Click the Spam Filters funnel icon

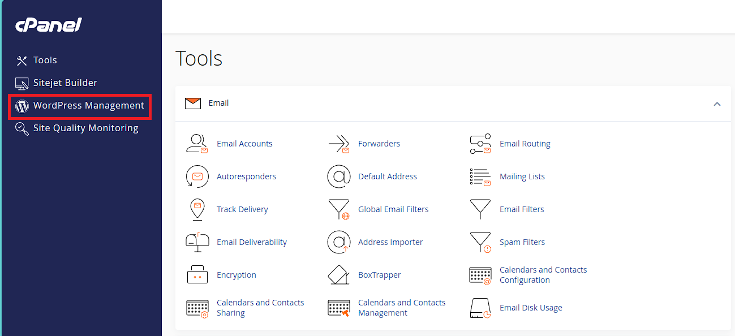tap(480, 242)
